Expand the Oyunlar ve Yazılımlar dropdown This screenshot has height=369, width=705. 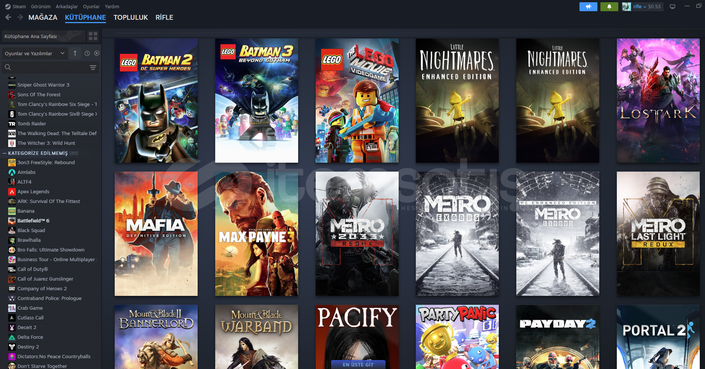tap(35, 53)
